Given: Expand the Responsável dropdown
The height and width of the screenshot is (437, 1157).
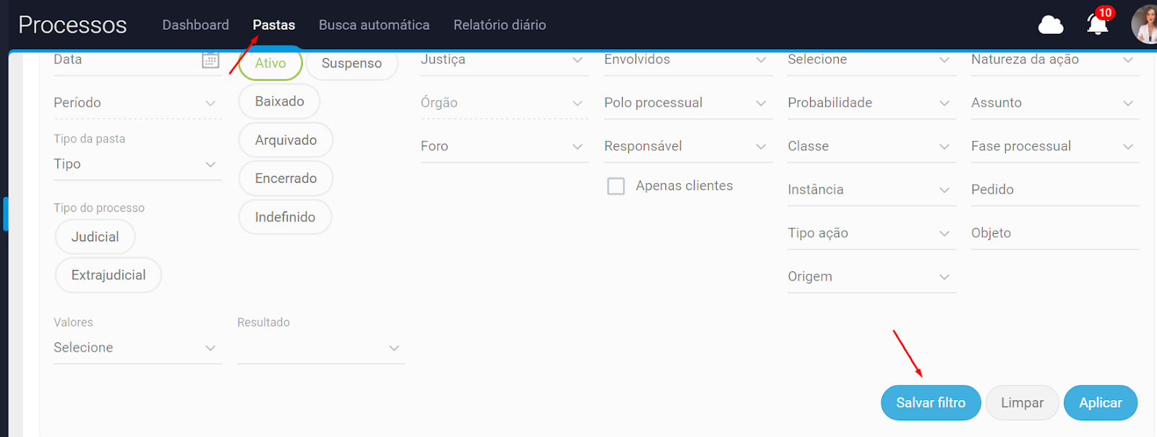Looking at the screenshot, I should coord(687,146).
